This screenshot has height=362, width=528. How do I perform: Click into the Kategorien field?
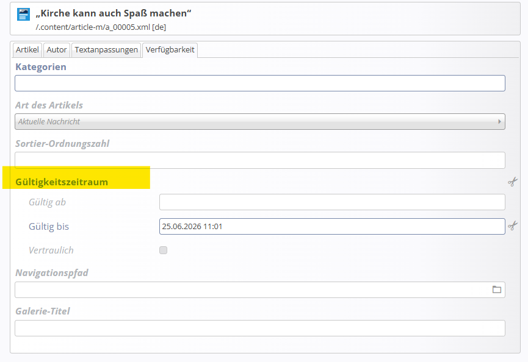[260, 83]
